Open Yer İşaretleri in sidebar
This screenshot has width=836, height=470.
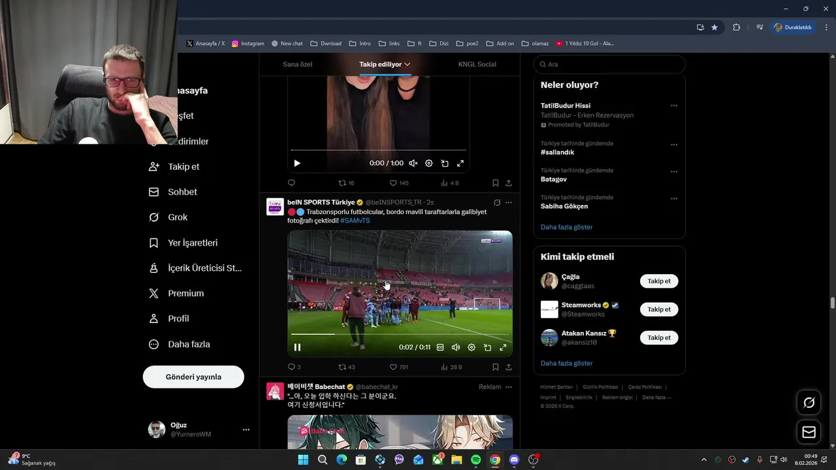point(183,243)
